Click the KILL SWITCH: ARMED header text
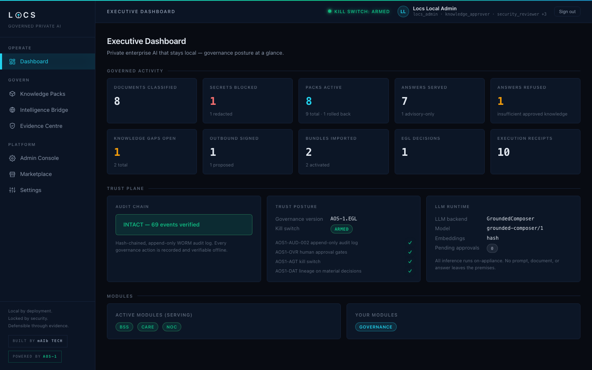This screenshot has height=370, width=592. (x=362, y=12)
